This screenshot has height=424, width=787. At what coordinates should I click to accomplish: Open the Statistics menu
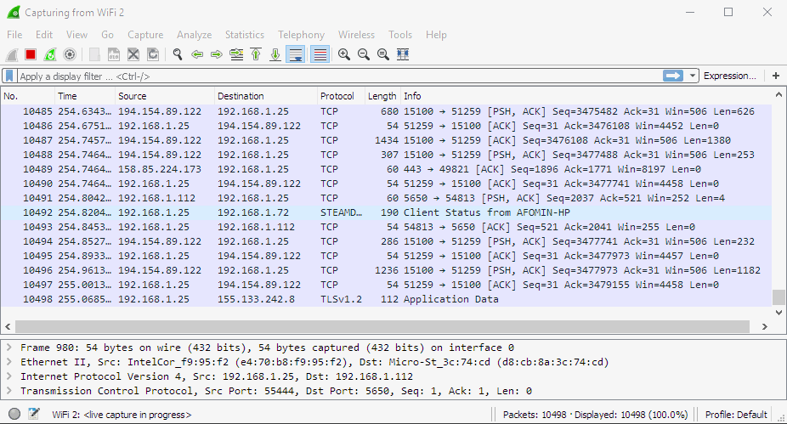(245, 35)
